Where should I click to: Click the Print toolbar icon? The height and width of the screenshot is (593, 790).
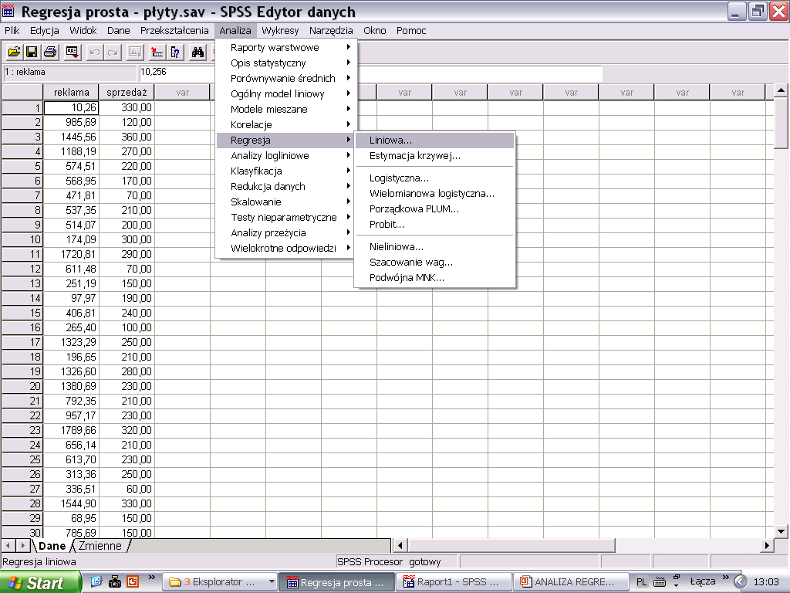(49, 53)
